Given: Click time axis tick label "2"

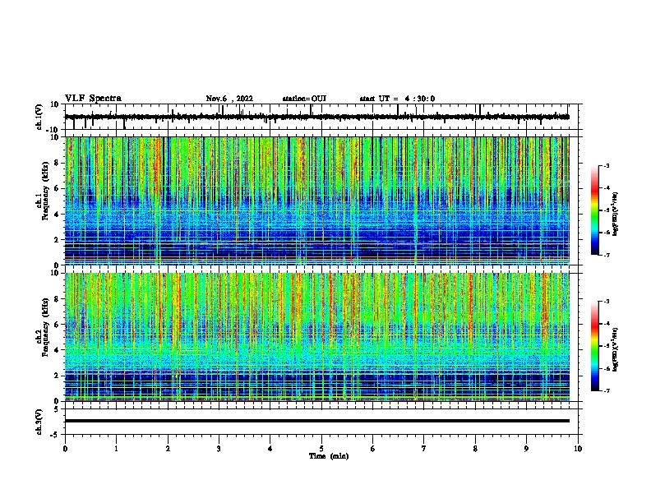Looking at the screenshot, I should (168, 448).
